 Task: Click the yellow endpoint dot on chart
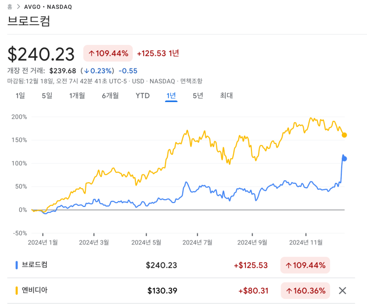tap(344, 135)
